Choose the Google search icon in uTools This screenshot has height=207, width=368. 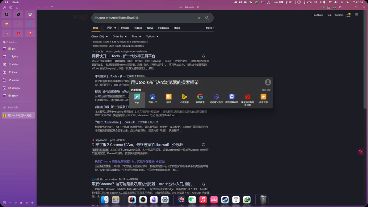click(x=200, y=99)
